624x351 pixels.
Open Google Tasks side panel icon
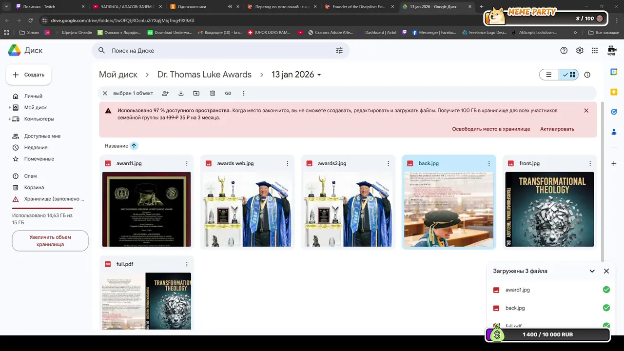tap(614, 112)
